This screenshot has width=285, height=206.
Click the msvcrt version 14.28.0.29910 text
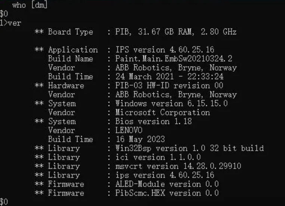[178, 166]
